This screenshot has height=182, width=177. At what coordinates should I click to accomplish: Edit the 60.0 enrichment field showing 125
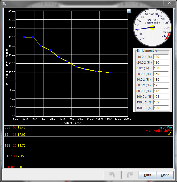pos(161,85)
